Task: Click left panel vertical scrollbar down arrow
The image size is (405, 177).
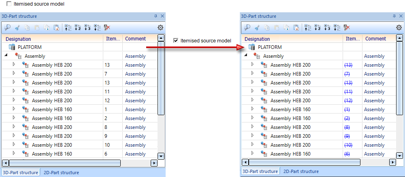Action: (x=161, y=156)
